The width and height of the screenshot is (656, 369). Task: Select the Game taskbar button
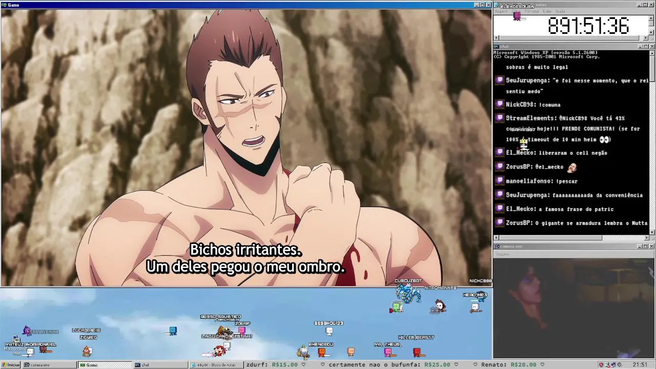[105, 365]
